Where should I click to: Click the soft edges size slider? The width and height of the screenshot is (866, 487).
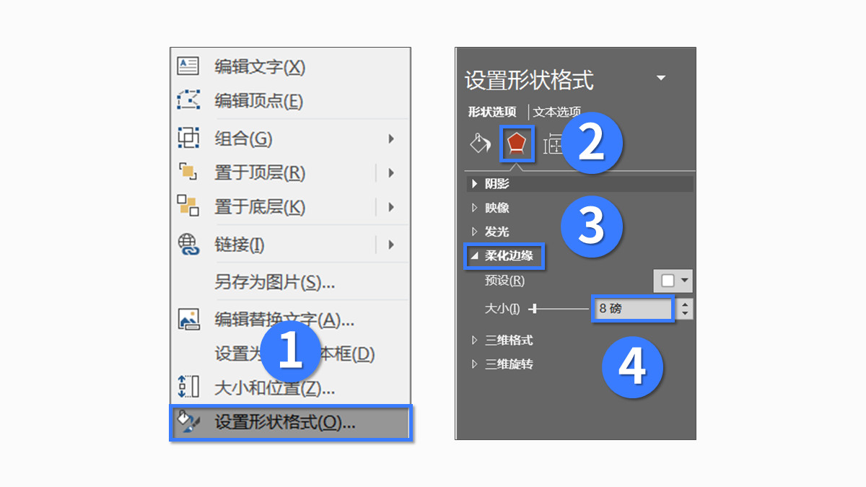559,309
